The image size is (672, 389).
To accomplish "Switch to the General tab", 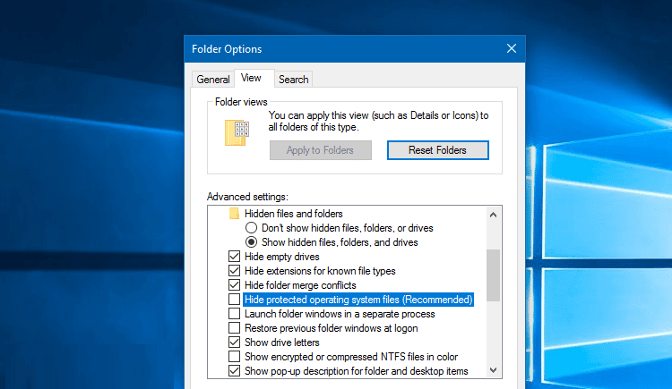I will (213, 80).
